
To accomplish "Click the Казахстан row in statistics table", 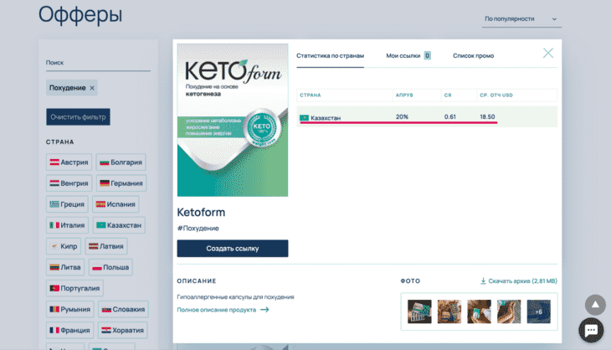I will (427, 116).
